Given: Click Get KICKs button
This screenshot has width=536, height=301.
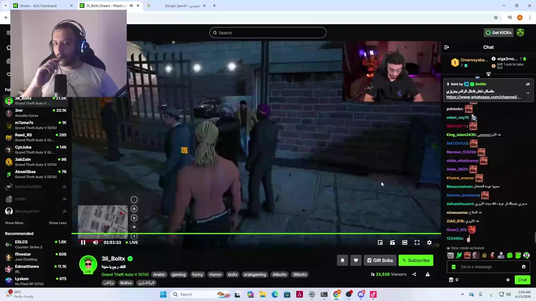Looking at the screenshot, I should click(498, 33).
